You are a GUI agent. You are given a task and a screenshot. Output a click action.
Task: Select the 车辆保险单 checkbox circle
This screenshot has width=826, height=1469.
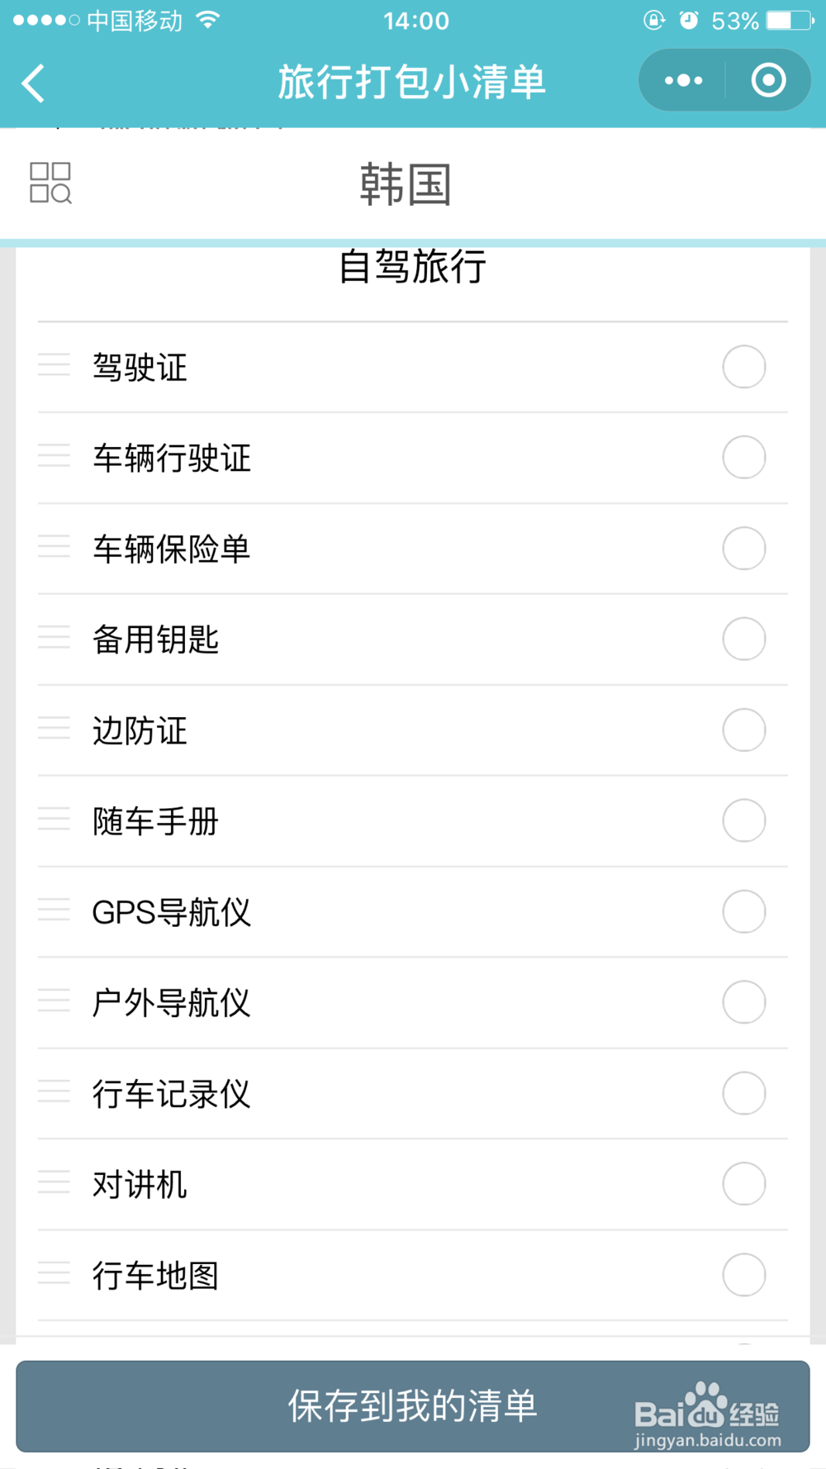743,549
